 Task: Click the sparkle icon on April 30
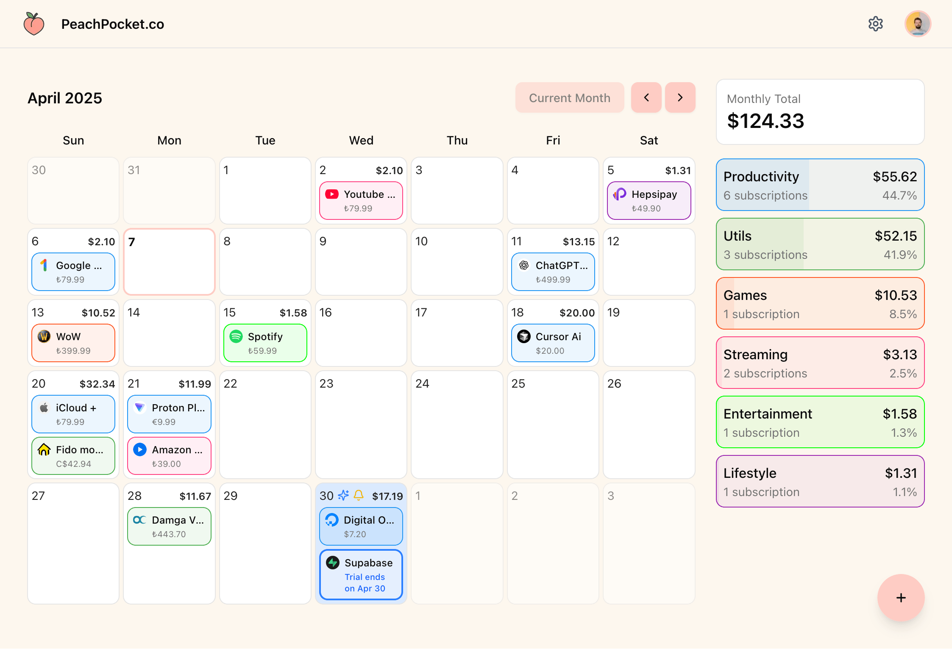(x=342, y=495)
